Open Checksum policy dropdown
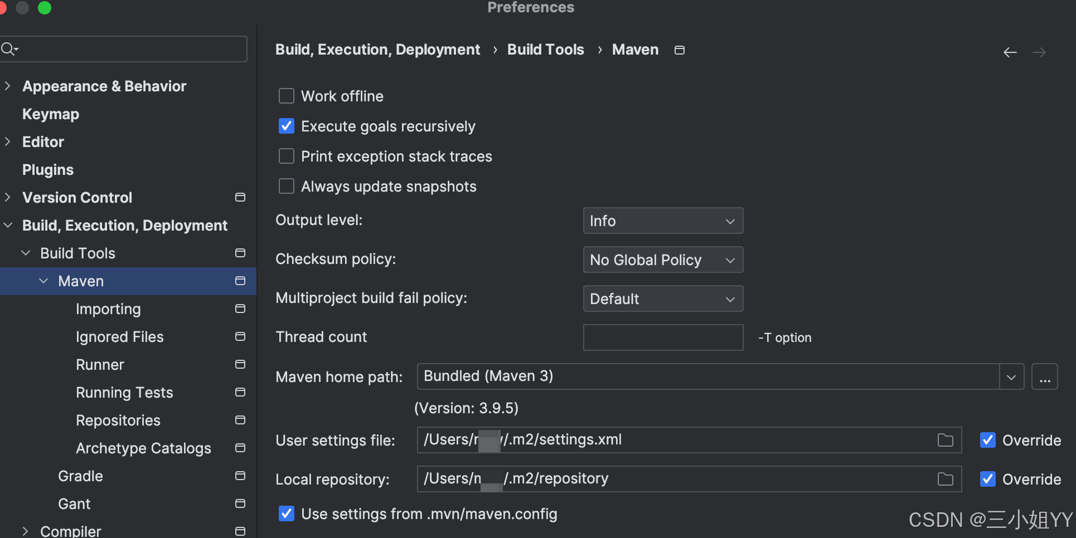The height and width of the screenshot is (538, 1076). tap(663, 260)
